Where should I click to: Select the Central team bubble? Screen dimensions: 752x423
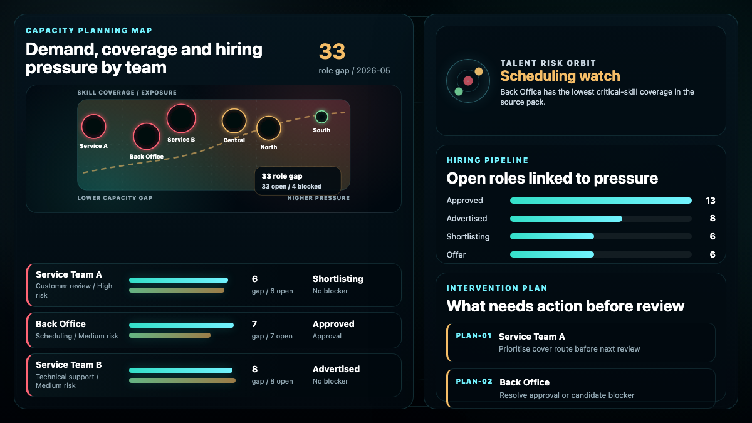pyautogui.click(x=234, y=121)
